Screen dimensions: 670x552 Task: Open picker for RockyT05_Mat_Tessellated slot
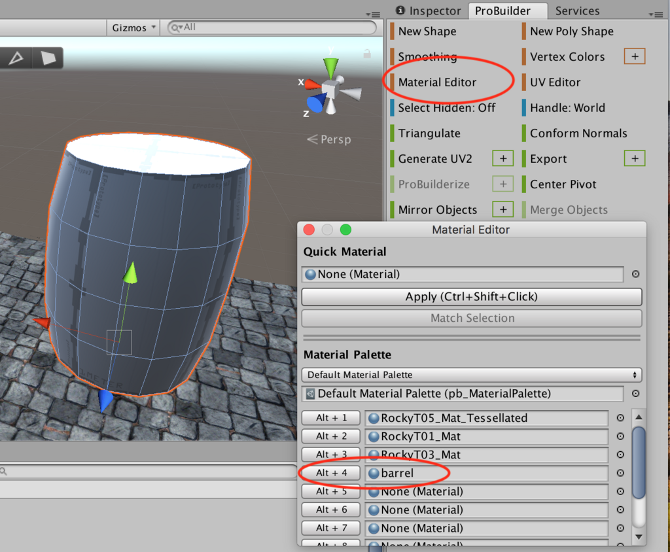click(x=620, y=418)
